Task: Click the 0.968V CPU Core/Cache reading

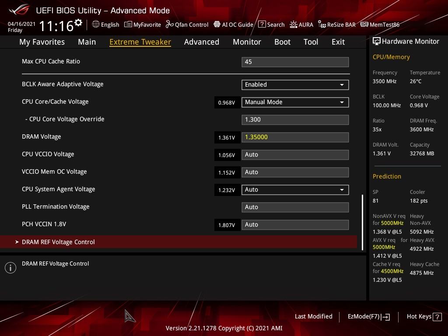Action: coord(227,102)
